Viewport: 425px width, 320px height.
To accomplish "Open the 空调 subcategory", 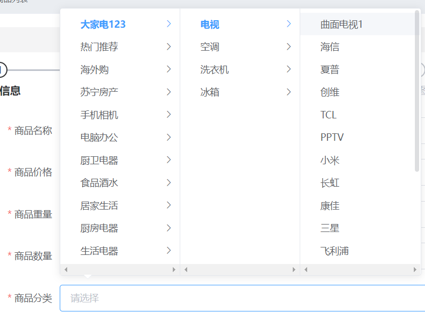I will point(240,46).
